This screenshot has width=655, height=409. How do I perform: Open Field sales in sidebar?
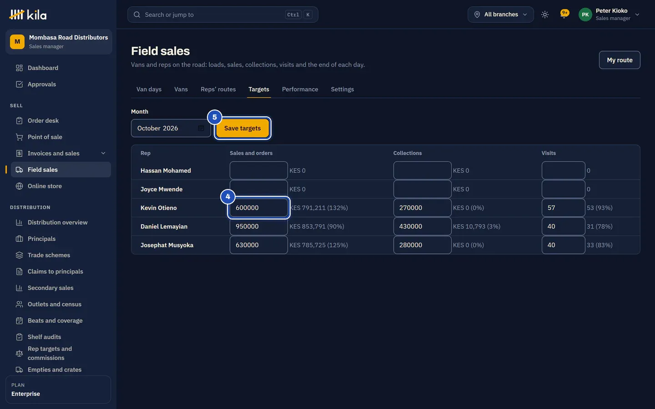tap(61, 170)
